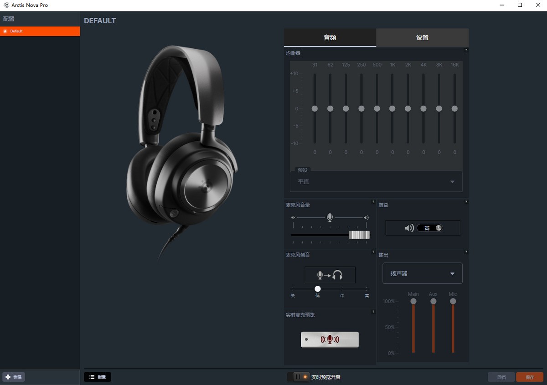Click the 31 Hz equalizer slider handle
This screenshot has height=385, width=547.
tap(315, 108)
